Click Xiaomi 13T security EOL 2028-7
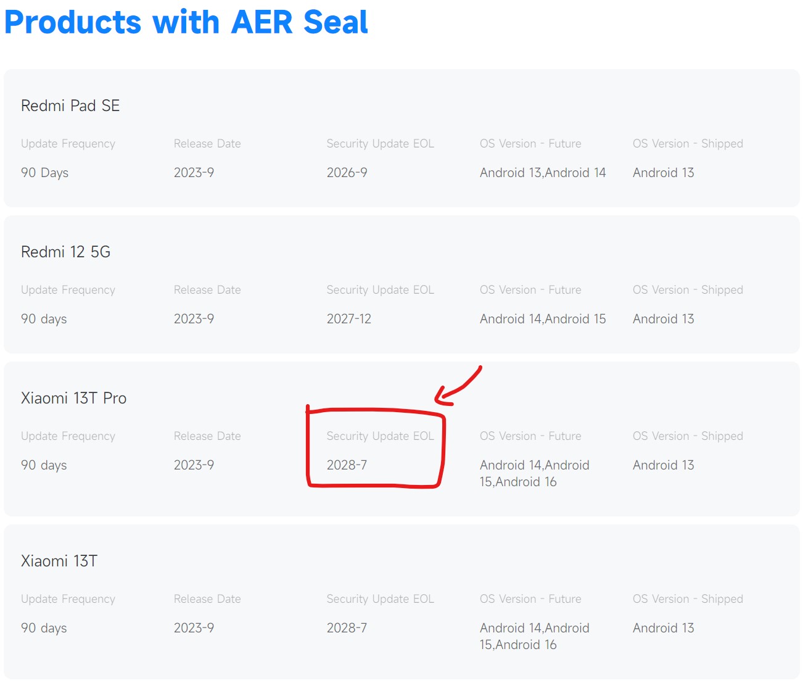Screen dimensions: 803x683 [x=347, y=628]
